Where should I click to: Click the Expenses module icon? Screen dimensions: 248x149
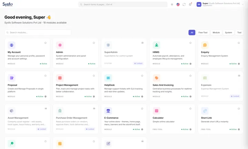[x=205, y=78]
